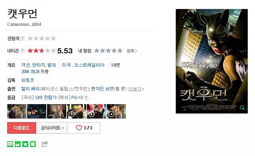Click the red 다운로드 button
The width and height of the screenshot is (255, 156).
coord(21,128)
